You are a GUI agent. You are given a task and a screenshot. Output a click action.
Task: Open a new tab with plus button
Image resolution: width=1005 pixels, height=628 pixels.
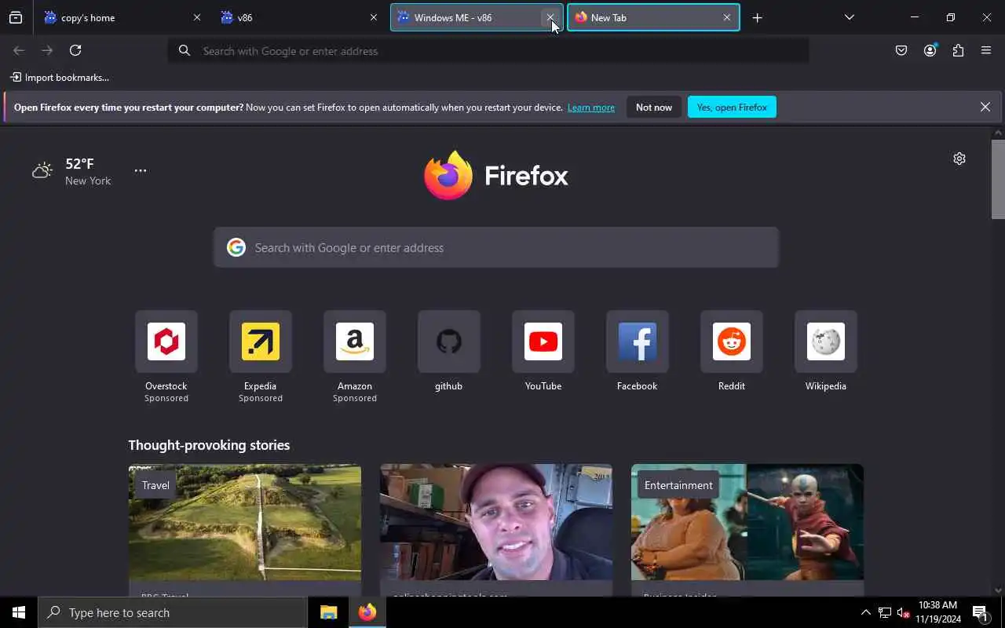point(757,17)
